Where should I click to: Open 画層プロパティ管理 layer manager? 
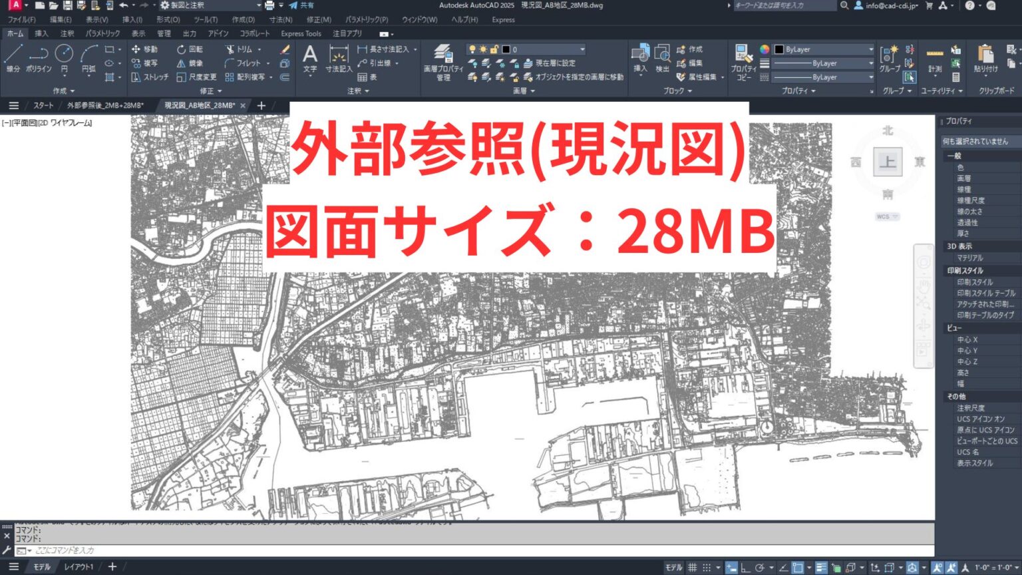pos(442,61)
